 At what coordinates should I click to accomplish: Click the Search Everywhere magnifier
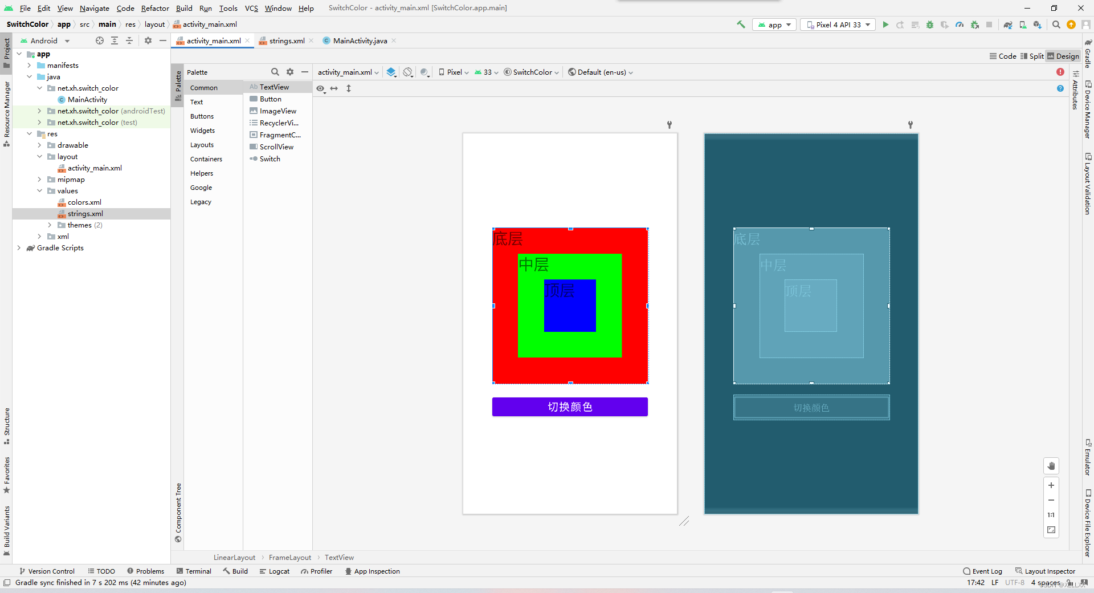click(x=1056, y=25)
